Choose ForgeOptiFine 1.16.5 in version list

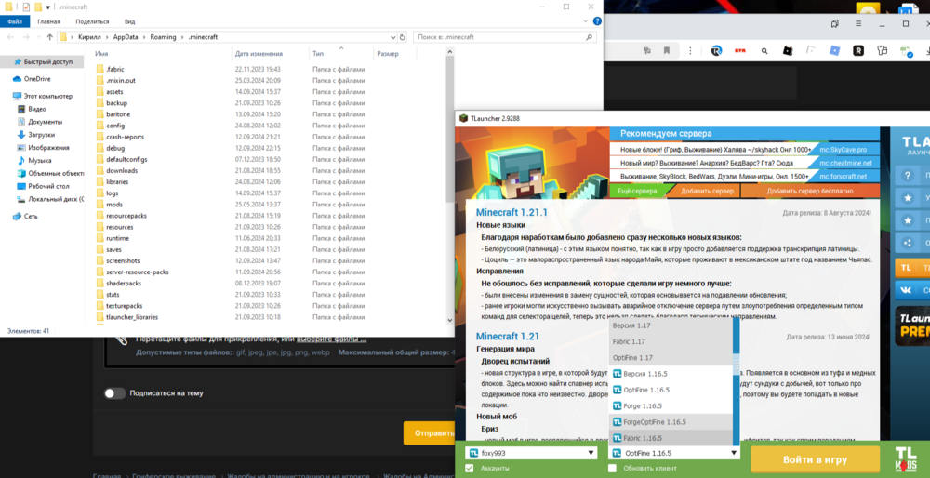click(x=671, y=421)
